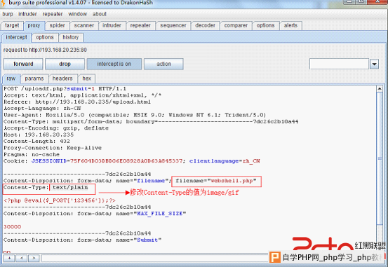The height and width of the screenshot is (267, 388).
Task: Select the intercept sub-tab
Action: (16, 37)
